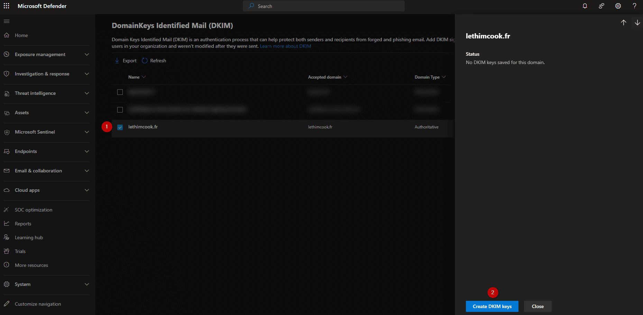
Task: Check the second domain row checkbox
Action: (120, 109)
